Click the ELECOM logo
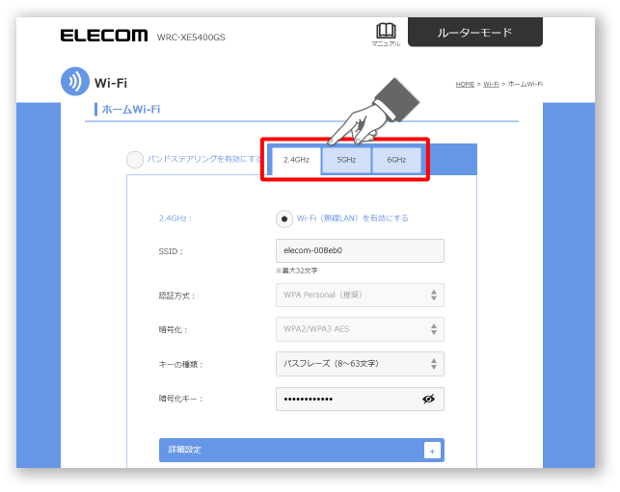 click(104, 35)
